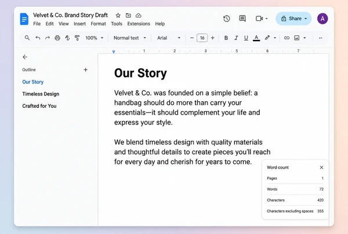Open the text color picker
The width and height of the screenshot is (348, 234).
coord(256,38)
